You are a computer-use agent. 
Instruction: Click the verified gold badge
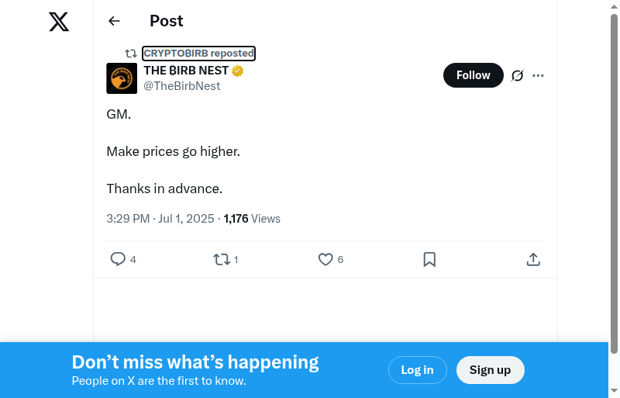238,71
